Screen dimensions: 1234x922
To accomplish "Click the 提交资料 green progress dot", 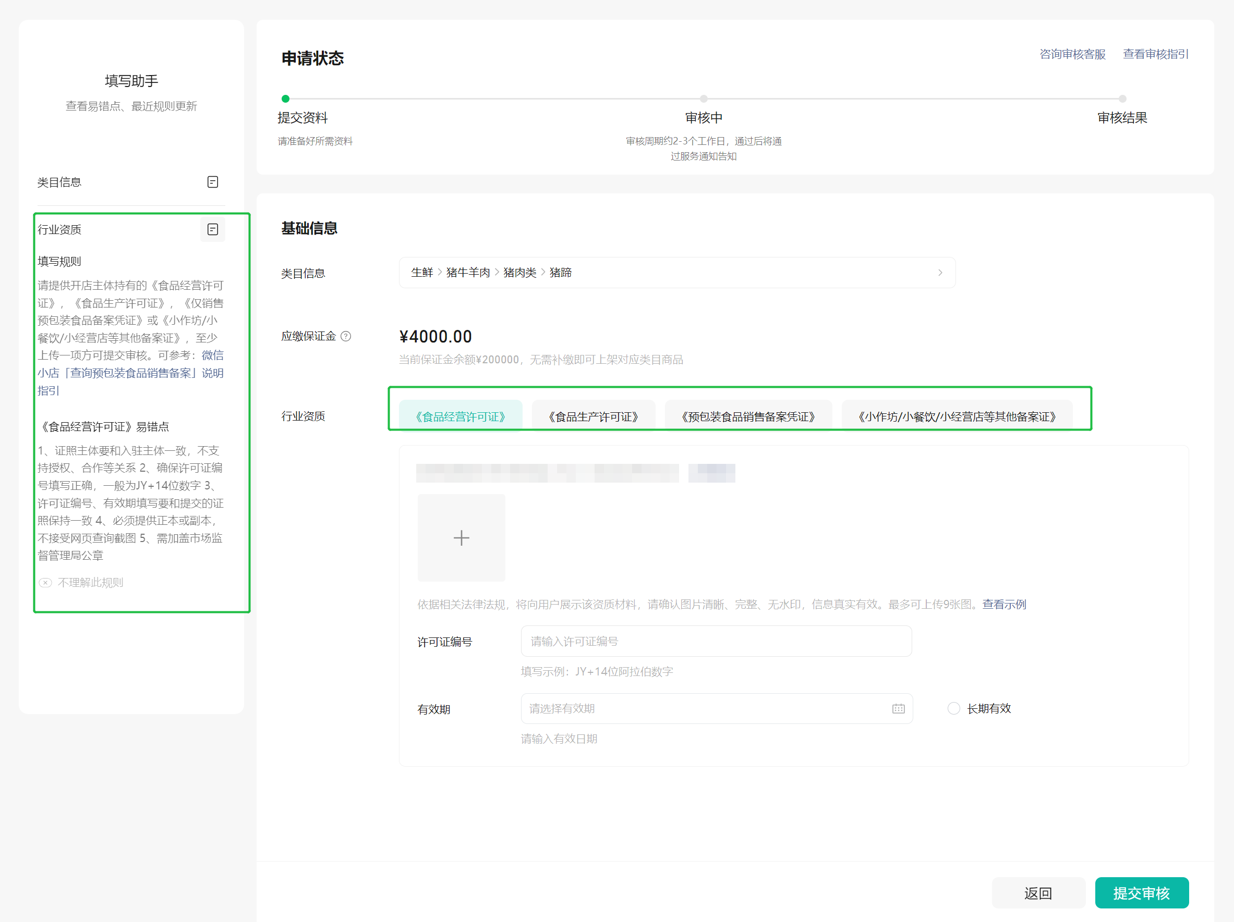I will click(286, 99).
